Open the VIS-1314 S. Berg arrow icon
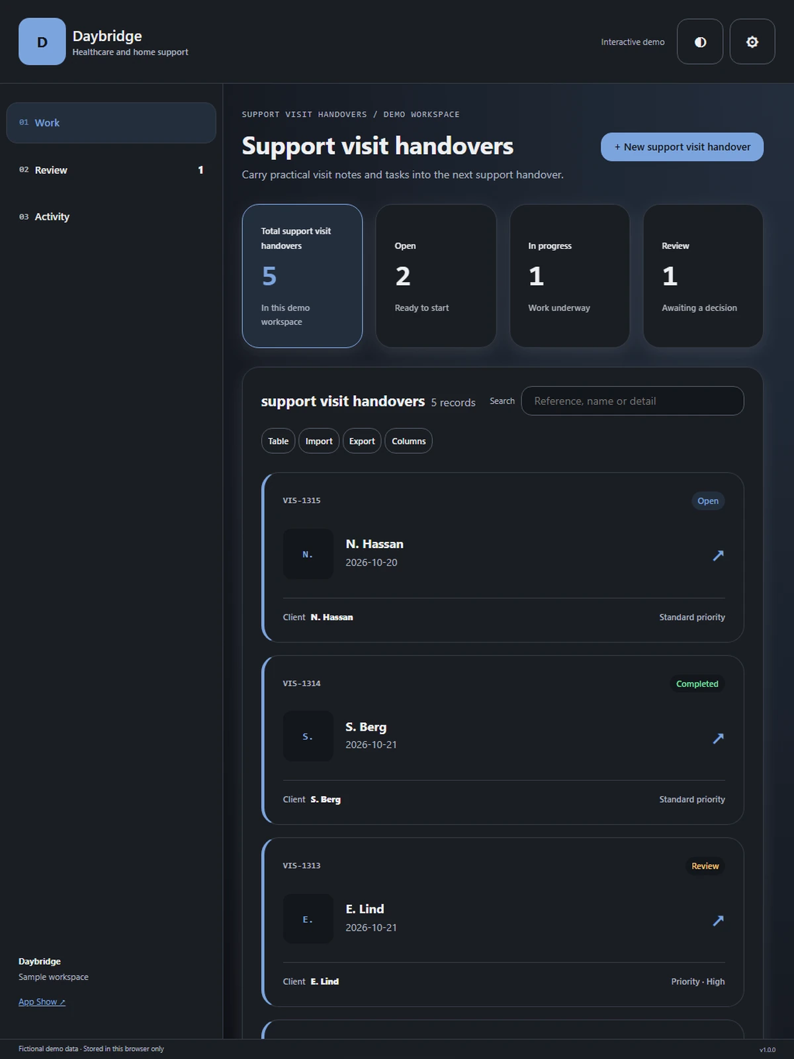This screenshot has width=794, height=1059. click(x=718, y=737)
